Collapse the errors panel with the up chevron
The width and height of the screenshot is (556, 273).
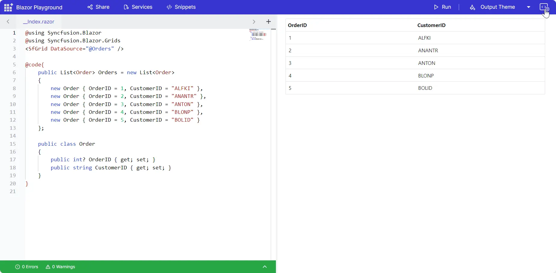265,266
